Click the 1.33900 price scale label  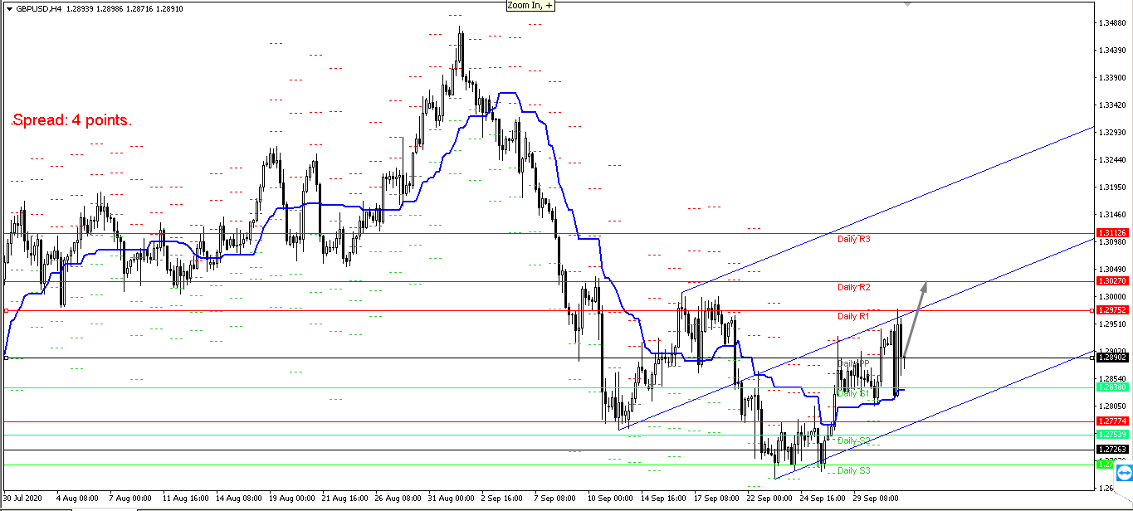(1112, 78)
